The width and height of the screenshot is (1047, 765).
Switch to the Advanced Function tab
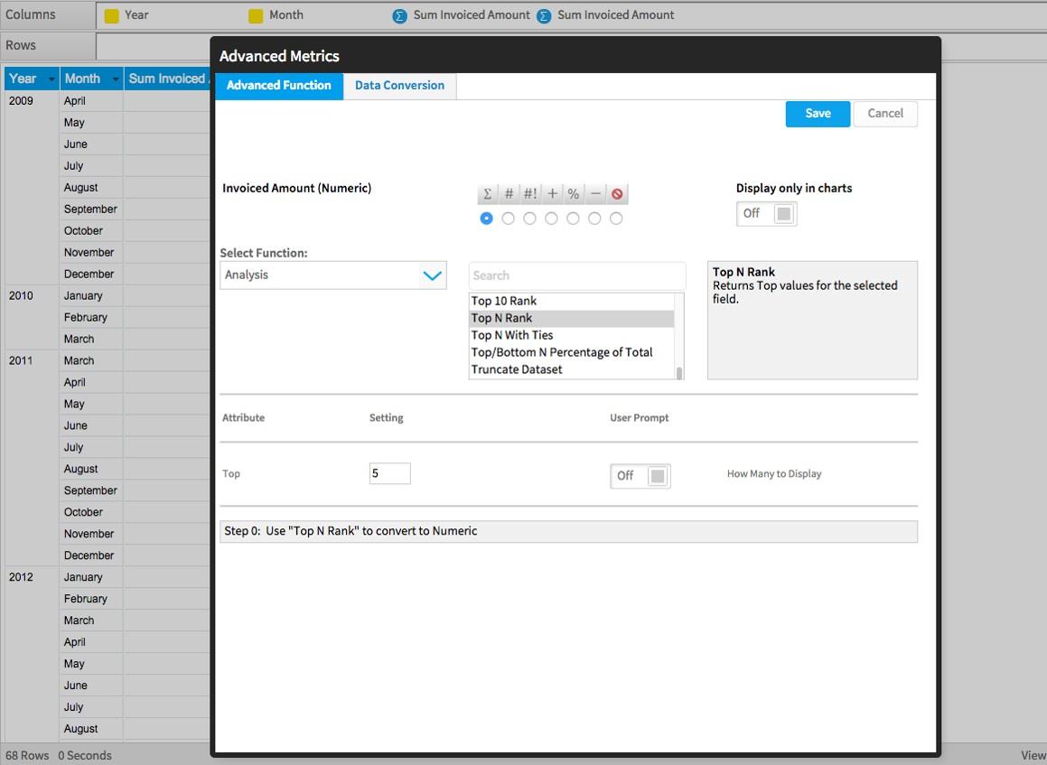(279, 86)
